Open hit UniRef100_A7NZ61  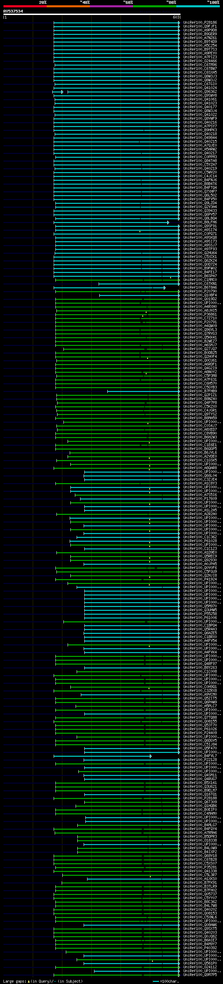click(200, 38)
